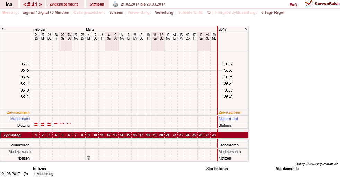
Task: Click the KurvenReich crown logo icon
Action: [308, 3]
